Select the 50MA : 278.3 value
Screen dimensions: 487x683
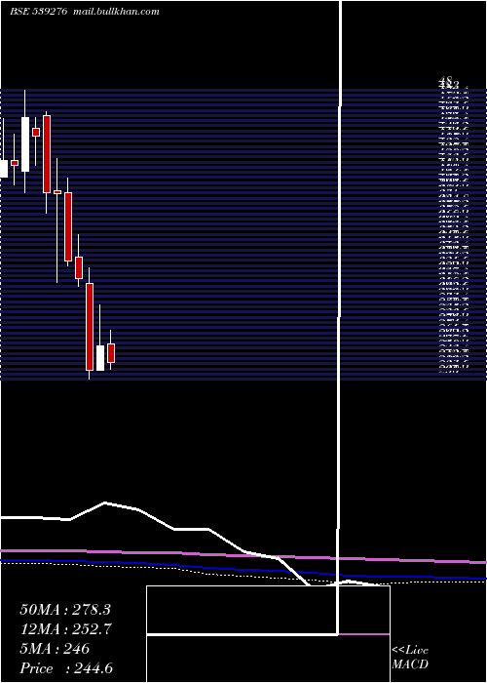(x=65, y=609)
